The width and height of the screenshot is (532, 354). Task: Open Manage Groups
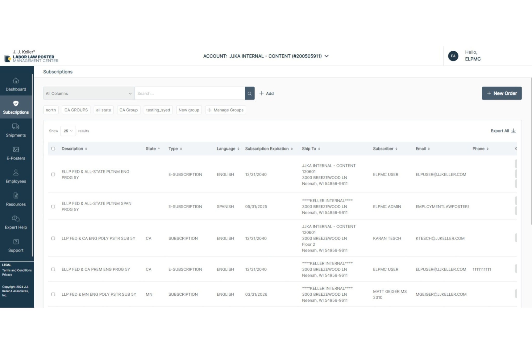pyautogui.click(x=225, y=110)
